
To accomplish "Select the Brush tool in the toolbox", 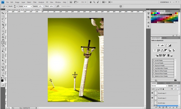I will pos(3,34).
